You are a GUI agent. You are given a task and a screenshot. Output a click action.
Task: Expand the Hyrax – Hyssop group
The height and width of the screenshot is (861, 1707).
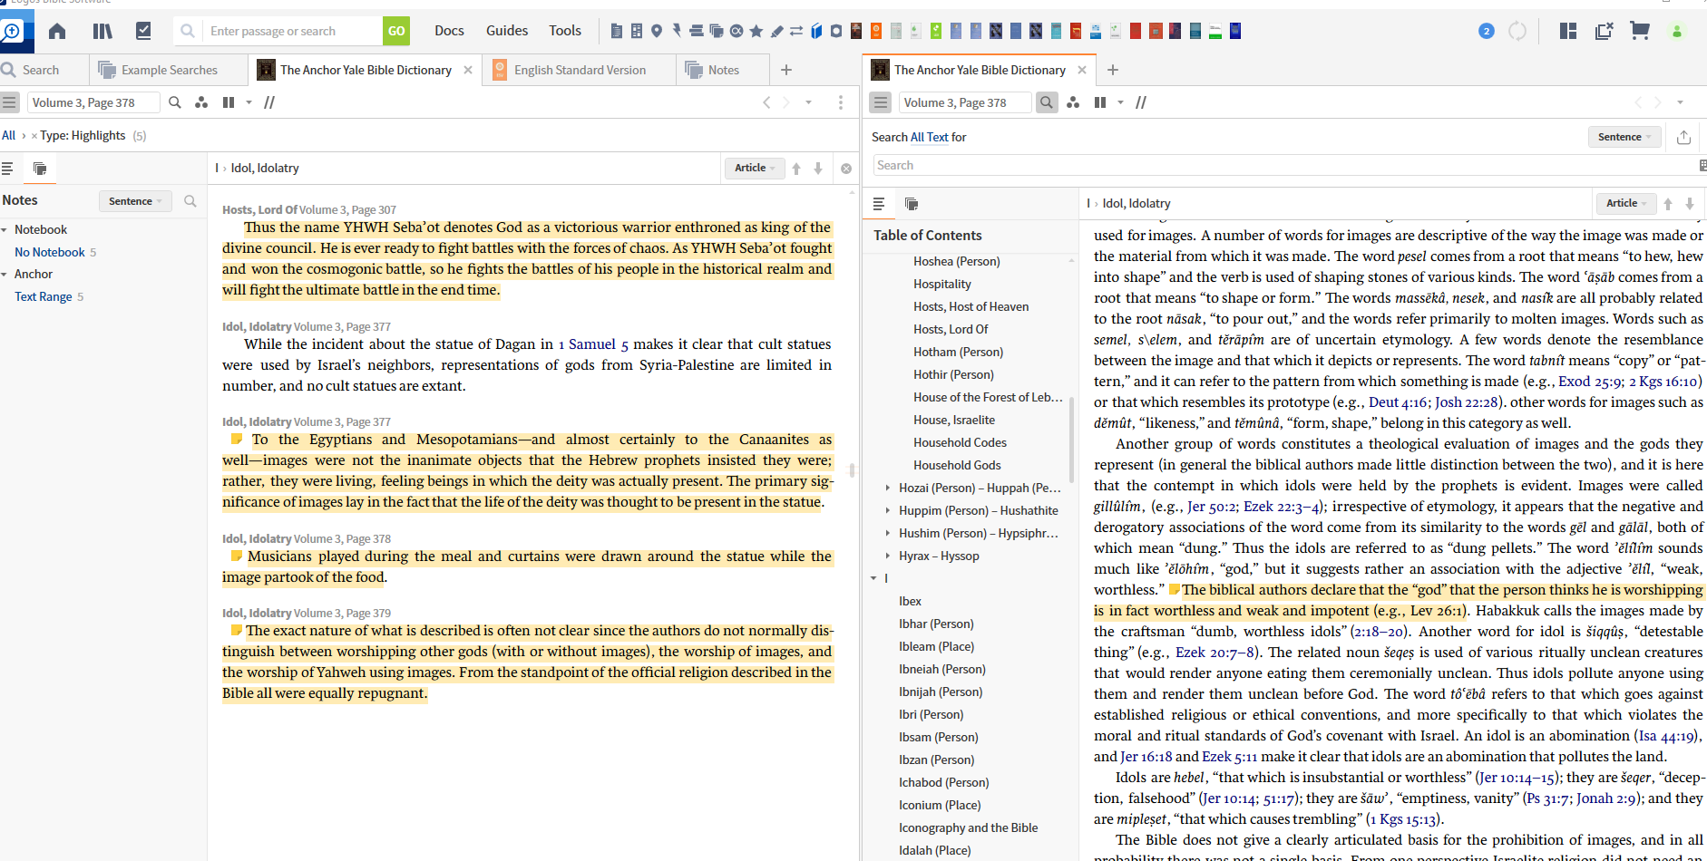[x=888, y=556]
